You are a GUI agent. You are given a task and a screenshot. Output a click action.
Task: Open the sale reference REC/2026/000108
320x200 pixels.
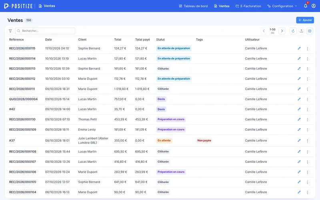point(23,152)
